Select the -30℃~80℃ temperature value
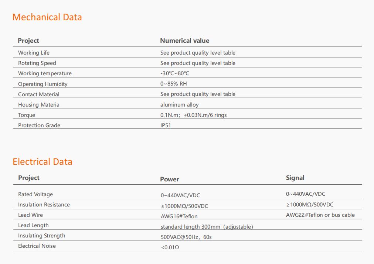This screenshot has height=264, width=374. [174, 73]
